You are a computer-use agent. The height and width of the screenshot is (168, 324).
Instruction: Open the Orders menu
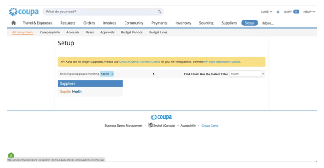(x=89, y=23)
